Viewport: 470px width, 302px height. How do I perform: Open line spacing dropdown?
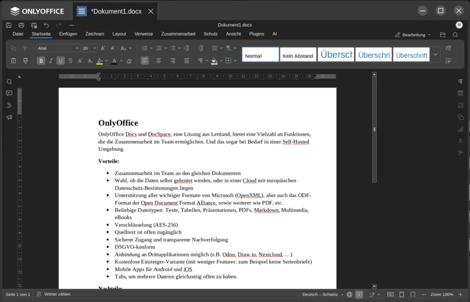(x=217, y=48)
